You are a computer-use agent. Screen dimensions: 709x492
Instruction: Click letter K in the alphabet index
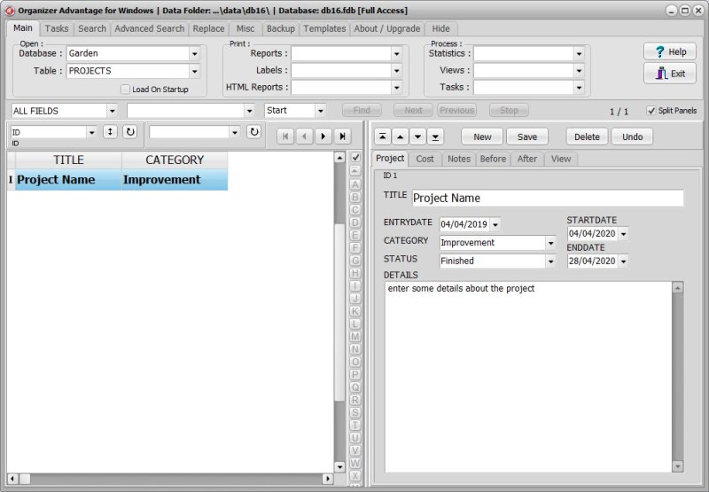point(355,311)
